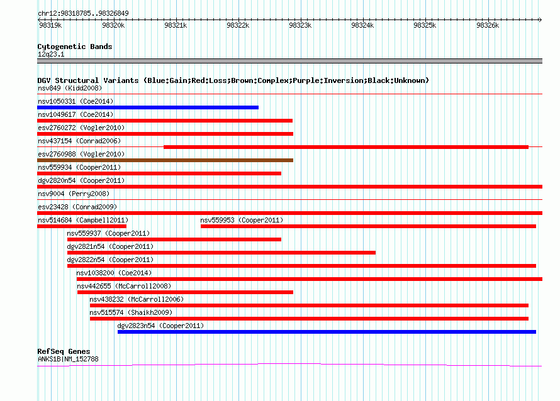Image resolution: width=560 pixels, height=401 pixels.
Task: Select the 98324k ruler tick label
Action: point(362,25)
